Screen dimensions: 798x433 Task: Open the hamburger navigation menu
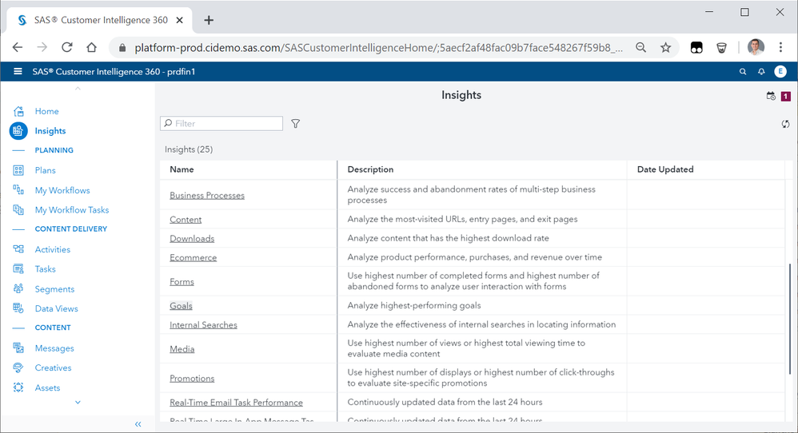tap(18, 72)
